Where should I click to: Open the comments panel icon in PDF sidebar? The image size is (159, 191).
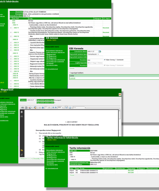click(22, 151)
